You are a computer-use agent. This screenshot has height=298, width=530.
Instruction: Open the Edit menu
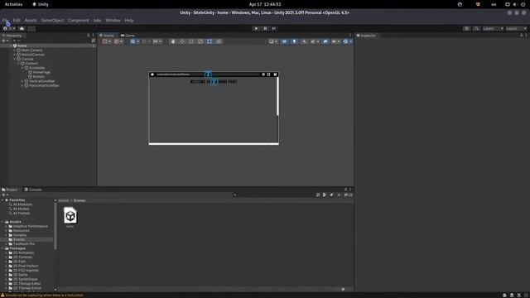(17, 20)
